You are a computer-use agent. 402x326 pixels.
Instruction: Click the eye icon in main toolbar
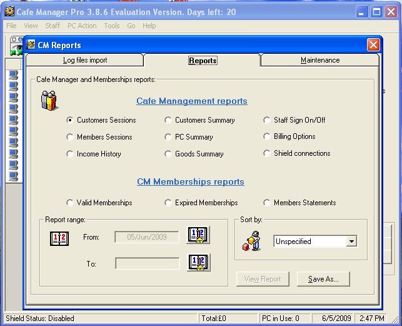click(17, 46)
